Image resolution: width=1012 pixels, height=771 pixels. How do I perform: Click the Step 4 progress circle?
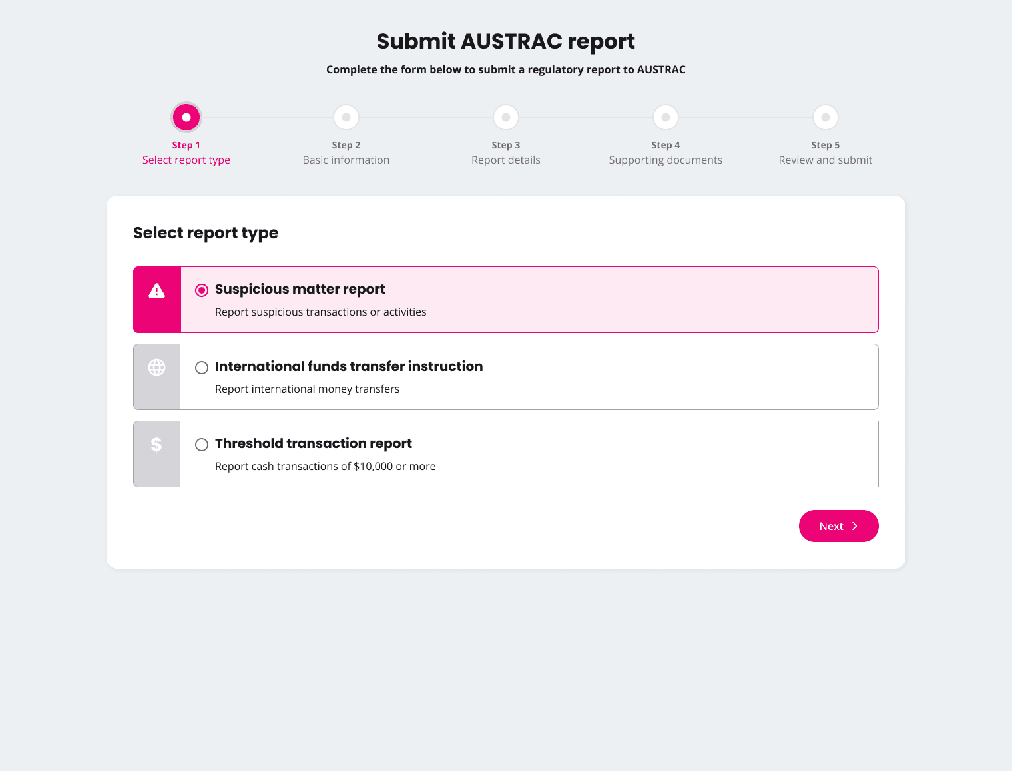666,117
